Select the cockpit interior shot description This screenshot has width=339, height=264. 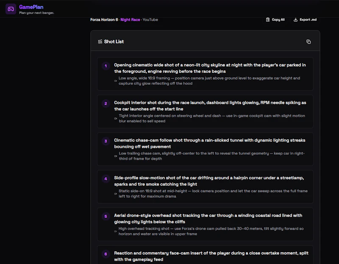(210, 106)
